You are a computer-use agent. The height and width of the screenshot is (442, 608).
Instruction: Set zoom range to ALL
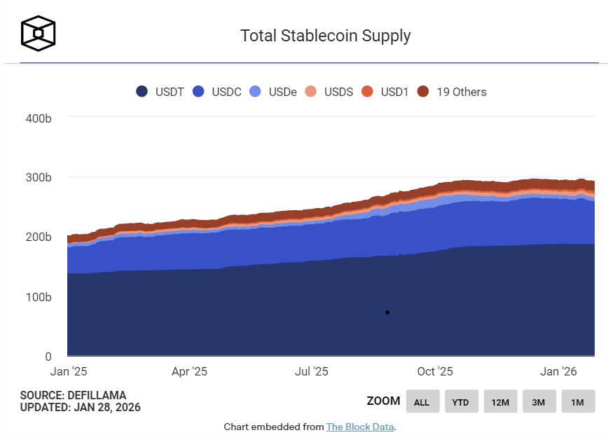(422, 402)
